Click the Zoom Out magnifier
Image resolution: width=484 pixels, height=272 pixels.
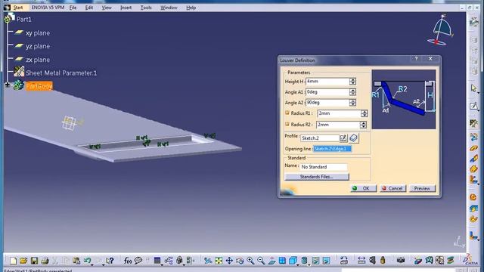pos(261,261)
